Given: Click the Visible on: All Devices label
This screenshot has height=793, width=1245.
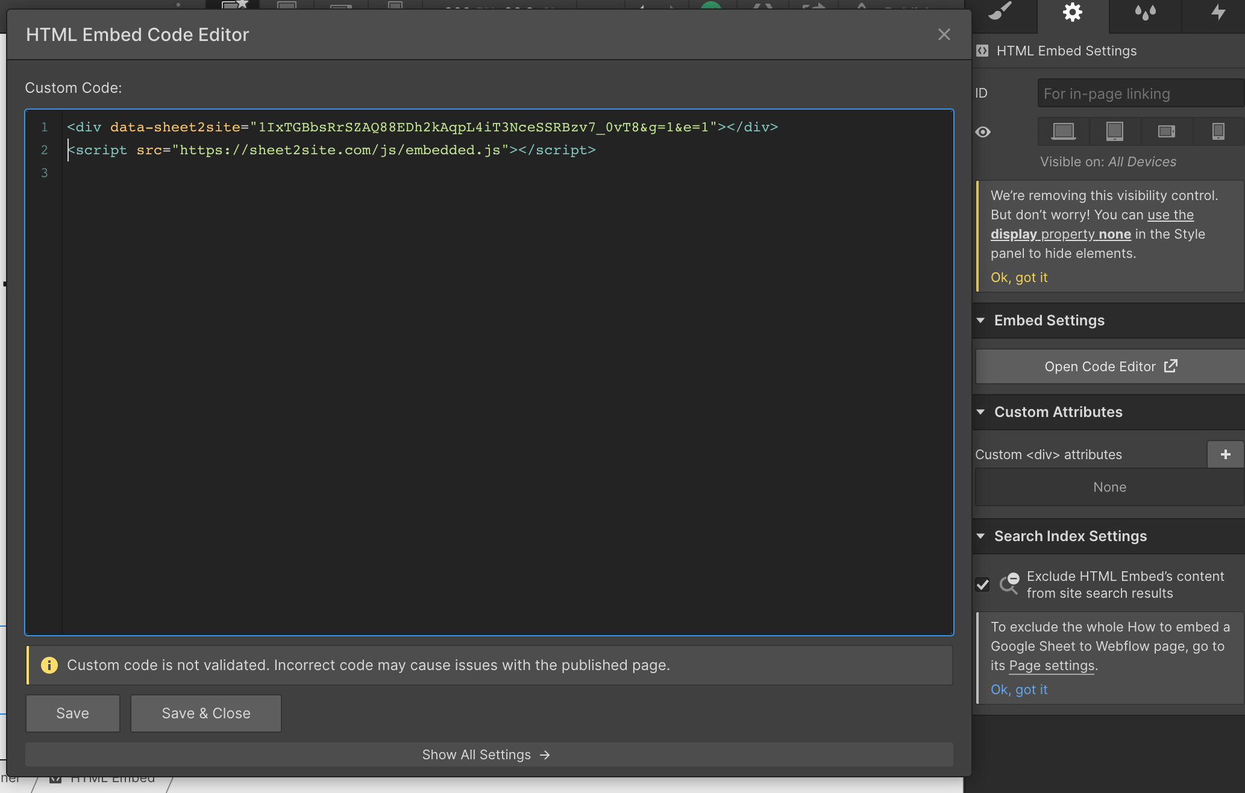Looking at the screenshot, I should tap(1108, 161).
